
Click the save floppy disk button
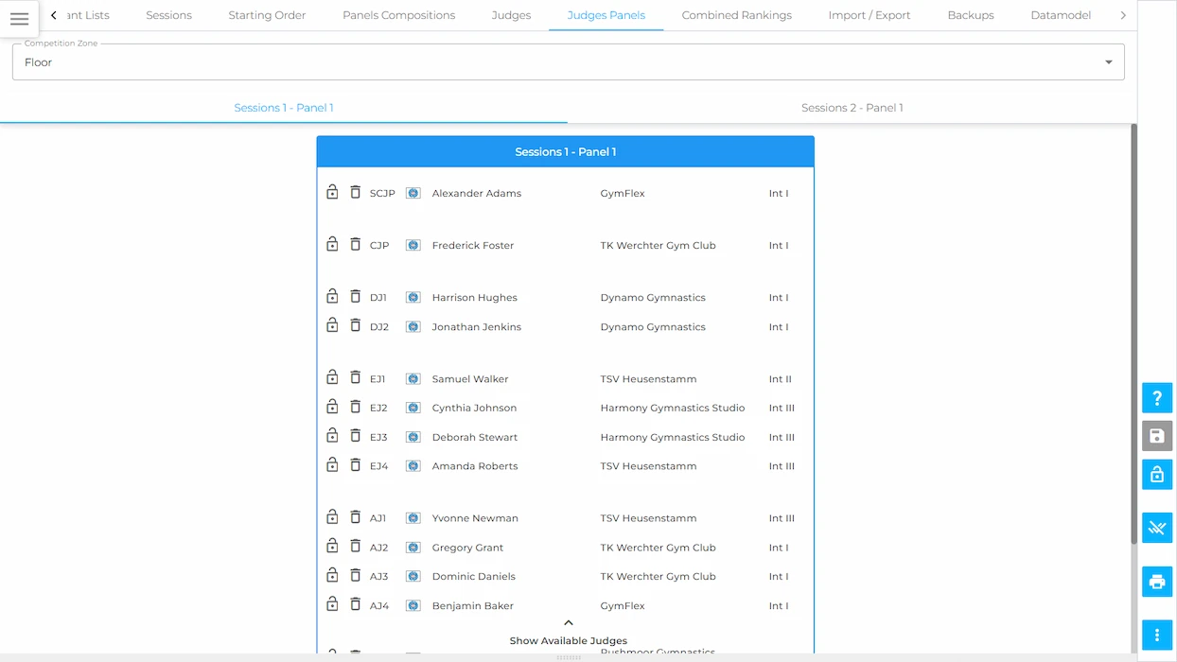[x=1156, y=436]
